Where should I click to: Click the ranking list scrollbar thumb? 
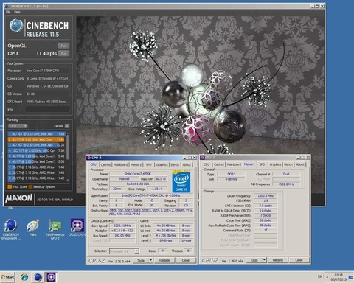click(68, 147)
